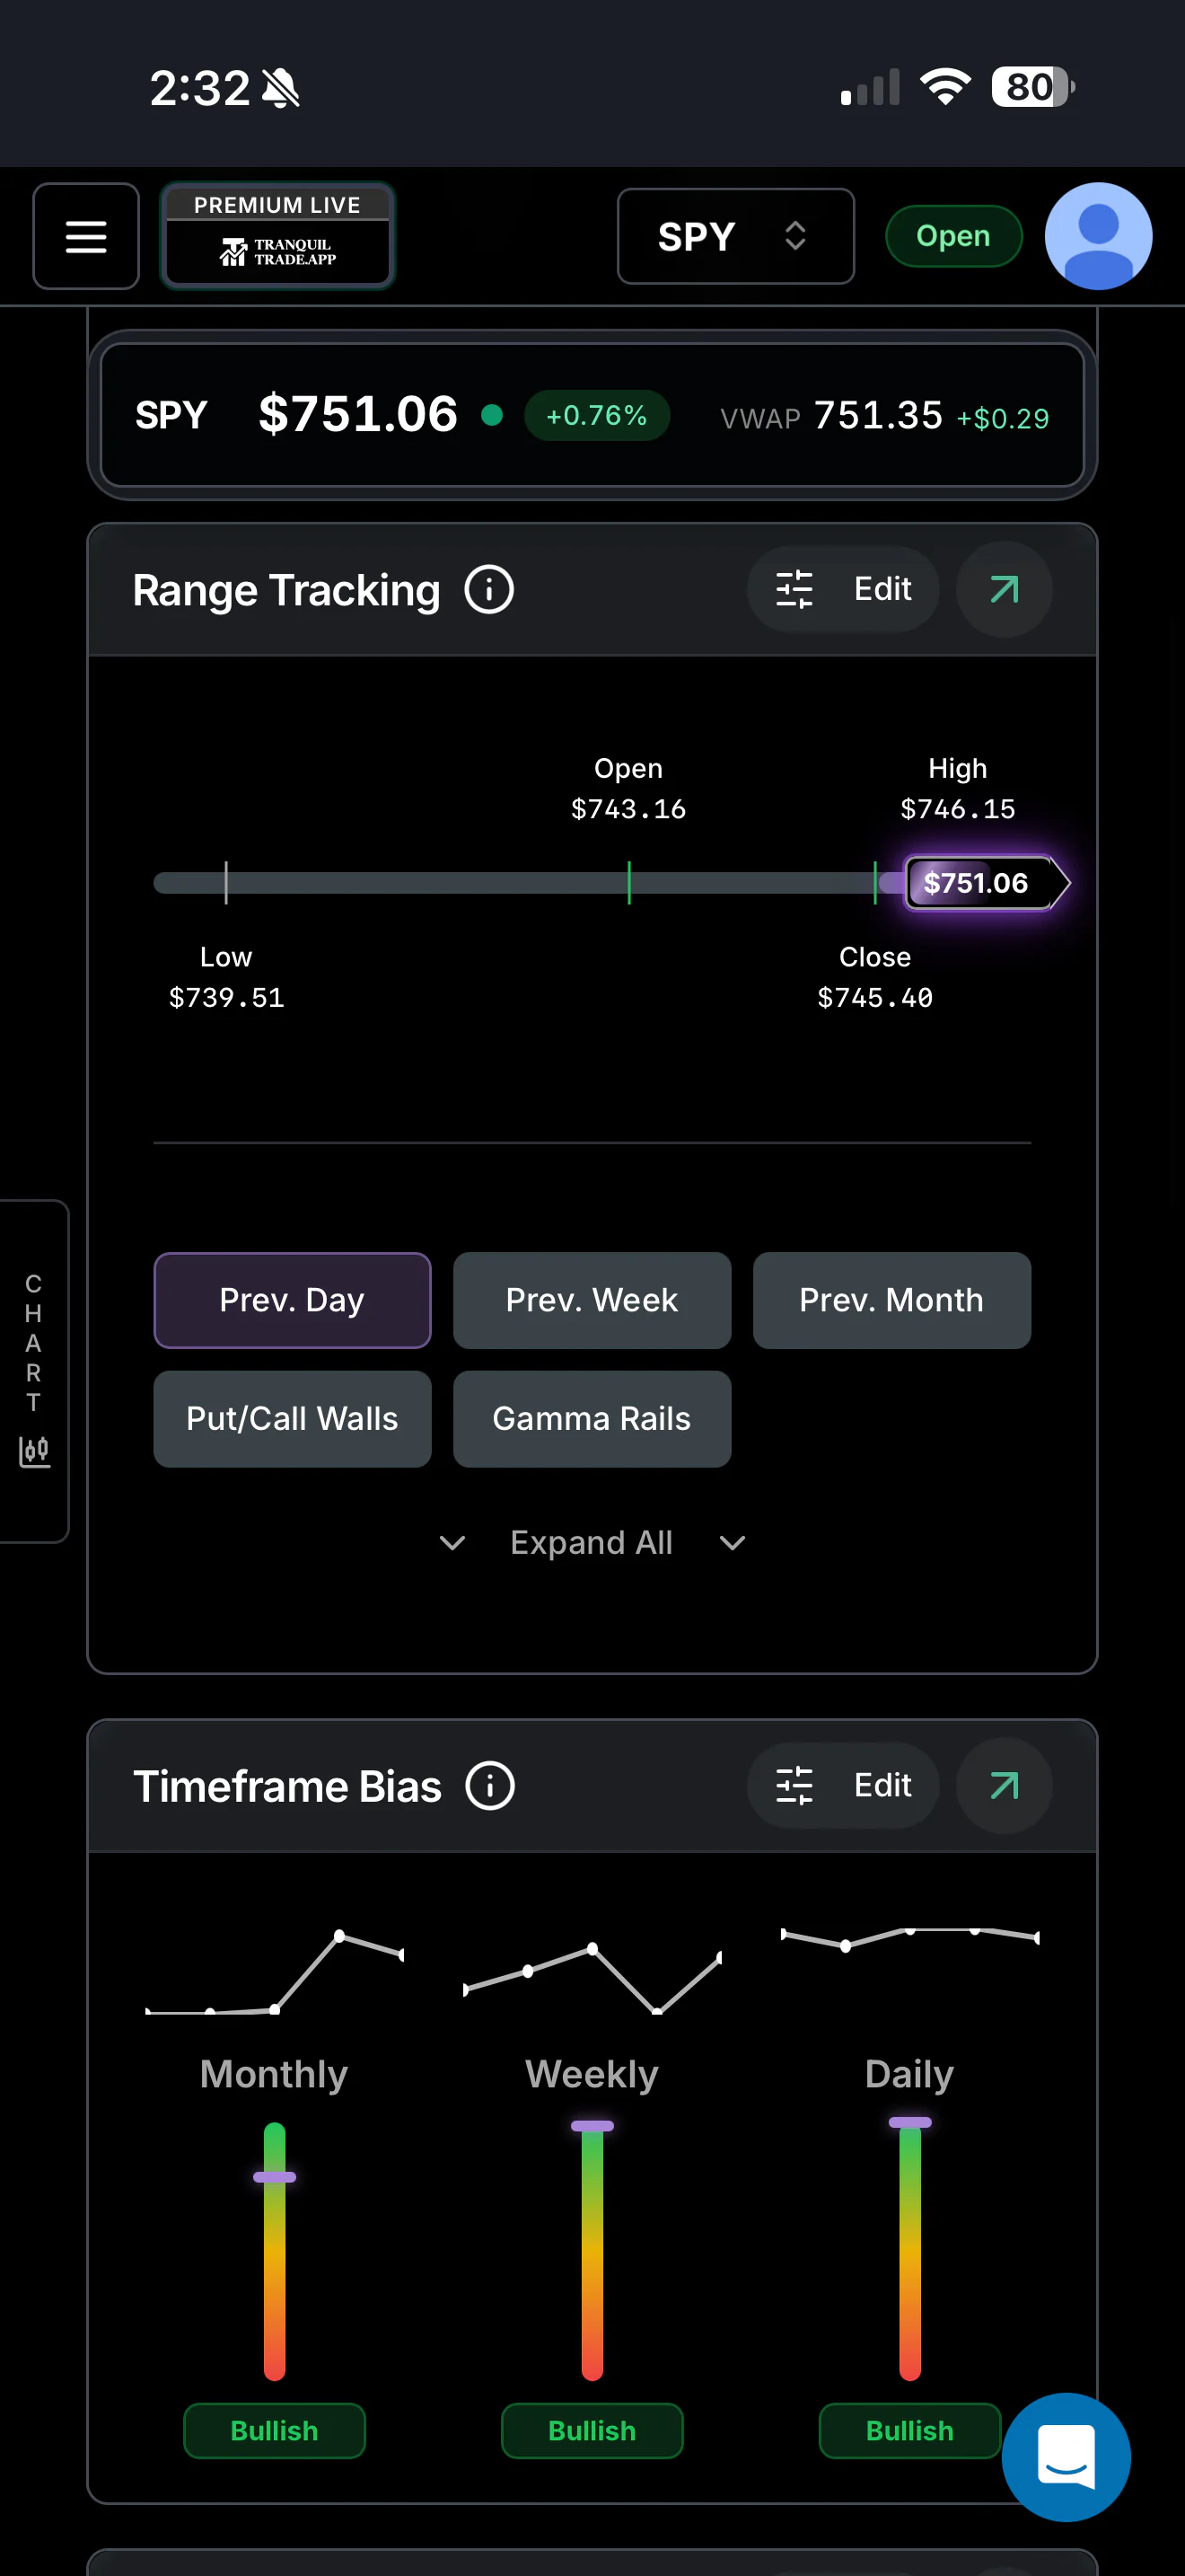This screenshot has width=1185, height=2576.
Task: Open the side CHART panel tab
Action: point(34,1371)
